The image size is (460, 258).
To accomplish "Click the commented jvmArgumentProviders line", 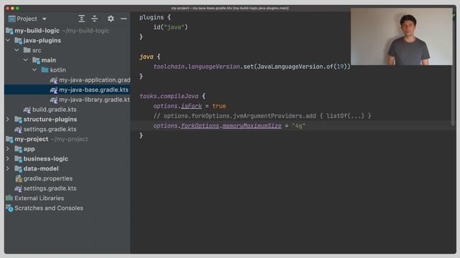I will point(262,116).
